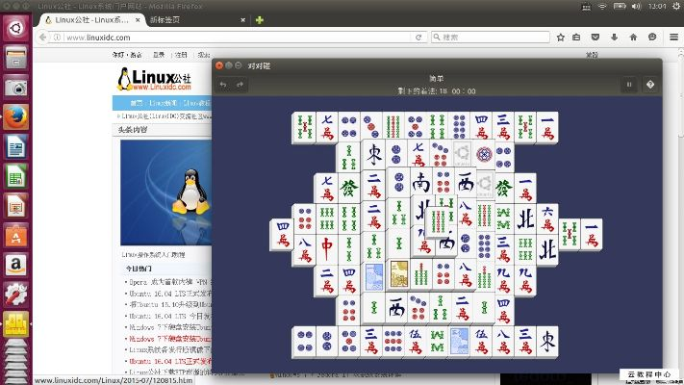
Task: Select the three-dot diagonal tile on top row
Action: point(371,127)
